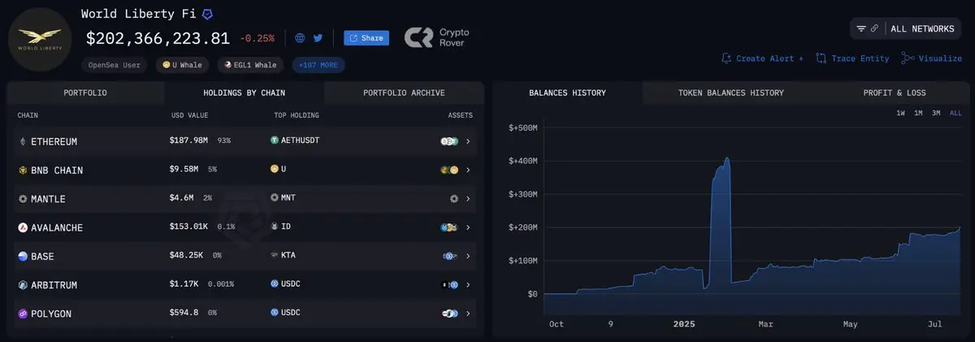Screen dimensions: 975x342
Task: Expand the Arbitrum row chevron
Action: pos(469,285)
